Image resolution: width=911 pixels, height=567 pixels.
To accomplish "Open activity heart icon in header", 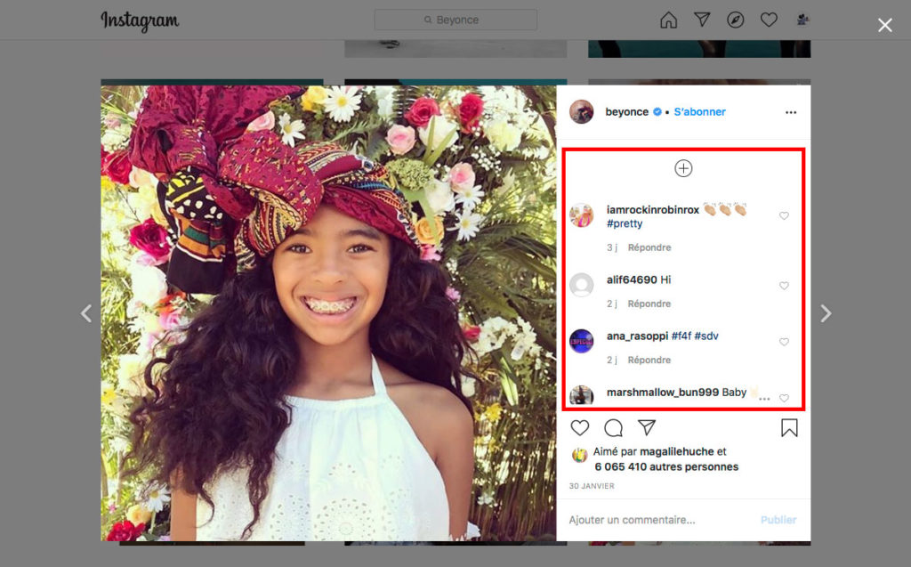I will pyautogui.click(x=769, y=20).
